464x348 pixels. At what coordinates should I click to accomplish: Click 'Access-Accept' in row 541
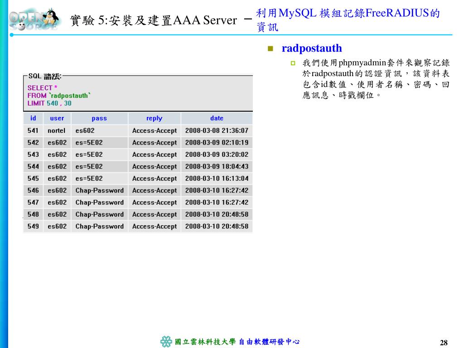155,130
